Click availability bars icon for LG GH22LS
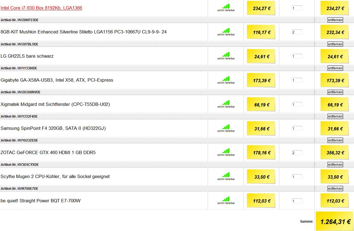This screenshot has height=231, width=354. pos(226,54)
